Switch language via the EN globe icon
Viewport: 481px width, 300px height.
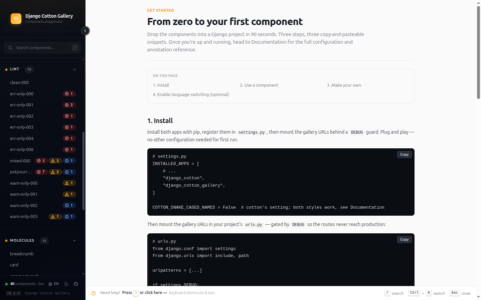[53, 284]
